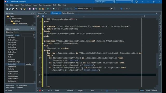Switch to Events tab in Object Inspector
The width and height of the screenshot is (166, 93).
[17, 35]
